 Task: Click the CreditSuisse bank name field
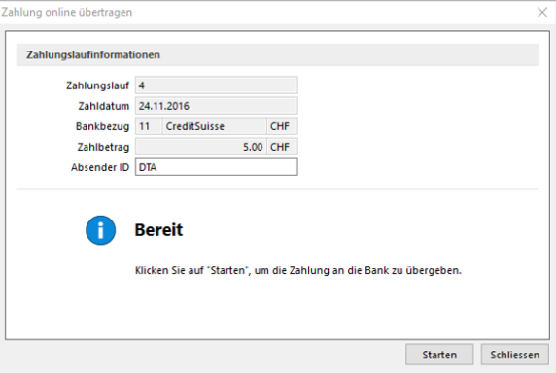214,126
